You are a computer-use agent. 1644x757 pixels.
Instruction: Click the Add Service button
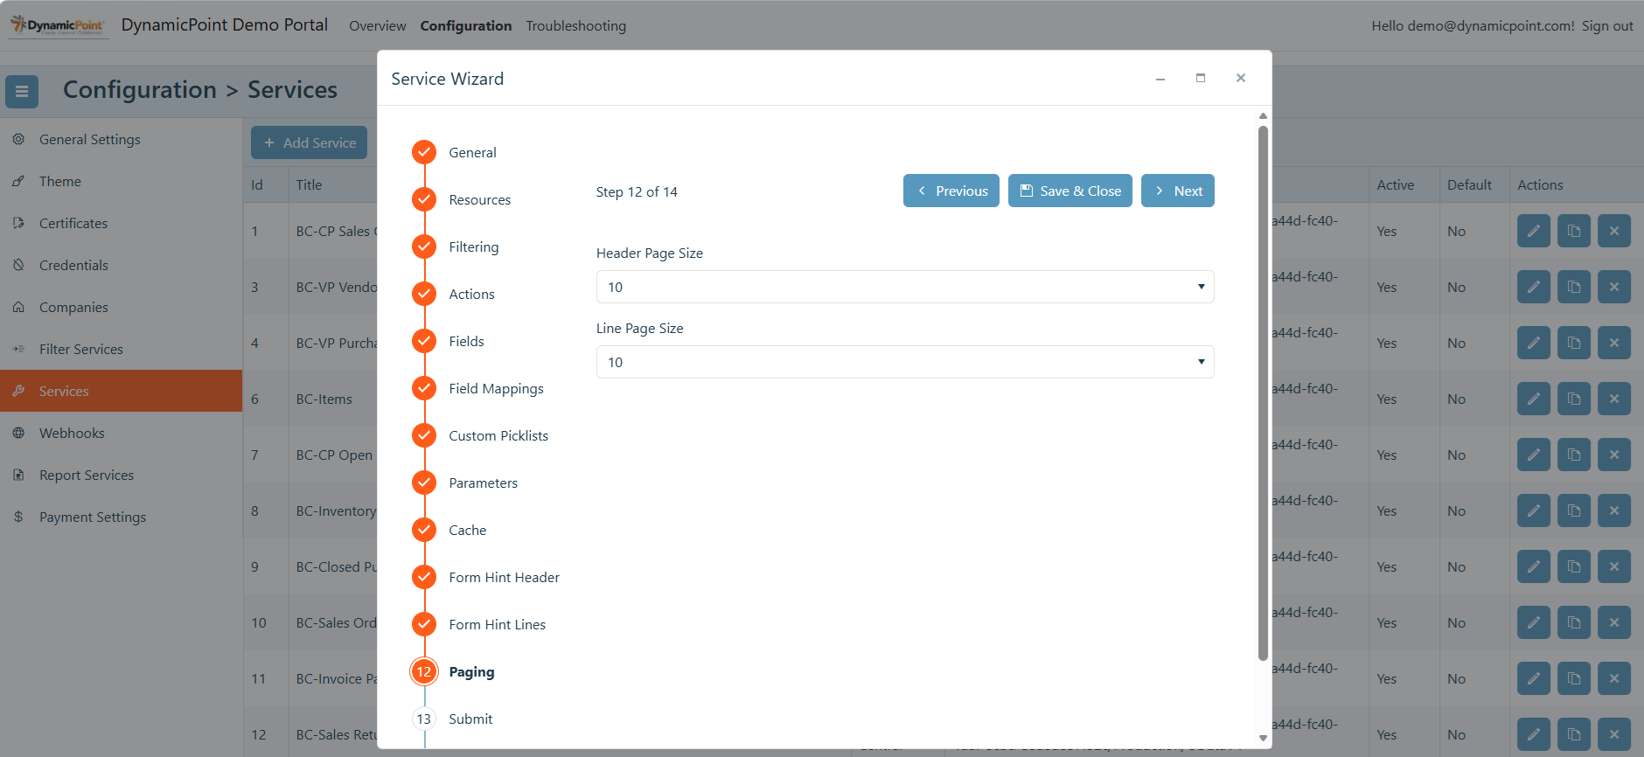point(310,142)
